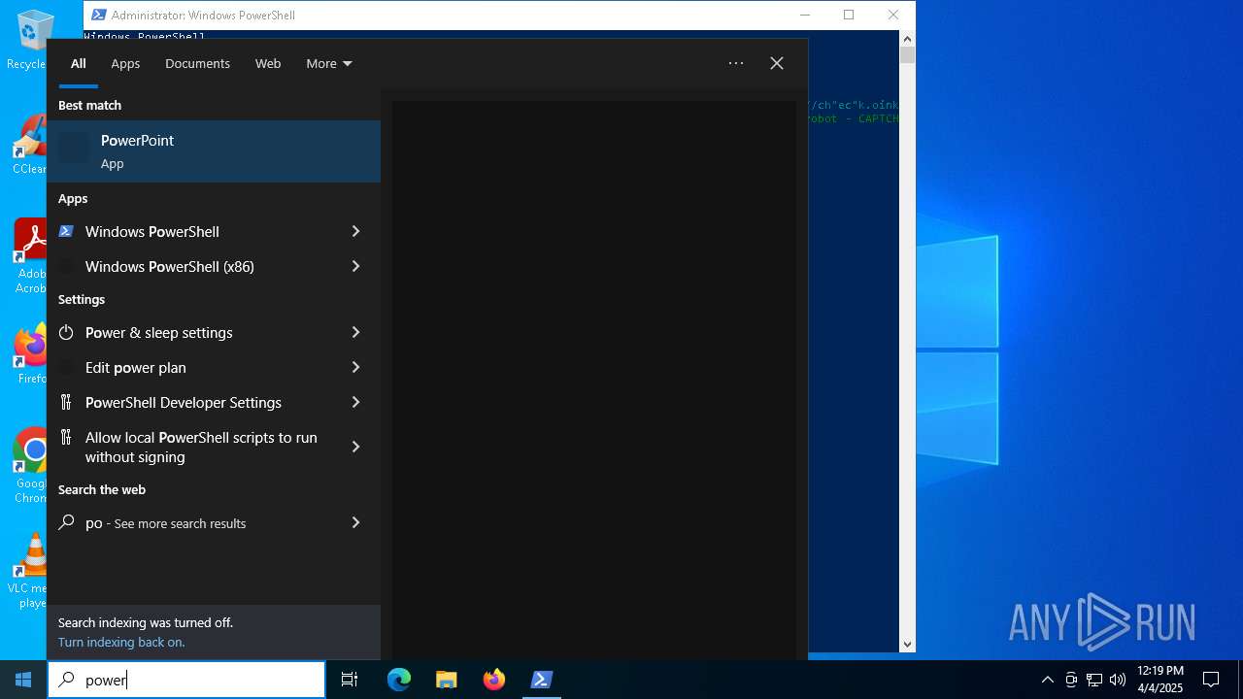Open the search panel options ellipsis
Screen dimensions: 1243x699
[x=736, y=63]
